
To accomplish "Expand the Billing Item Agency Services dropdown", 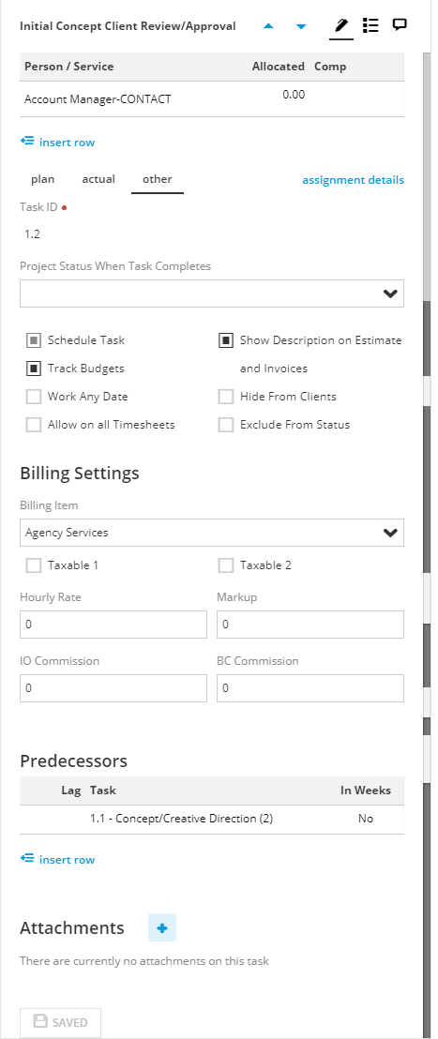I will (x=212, y=533).
